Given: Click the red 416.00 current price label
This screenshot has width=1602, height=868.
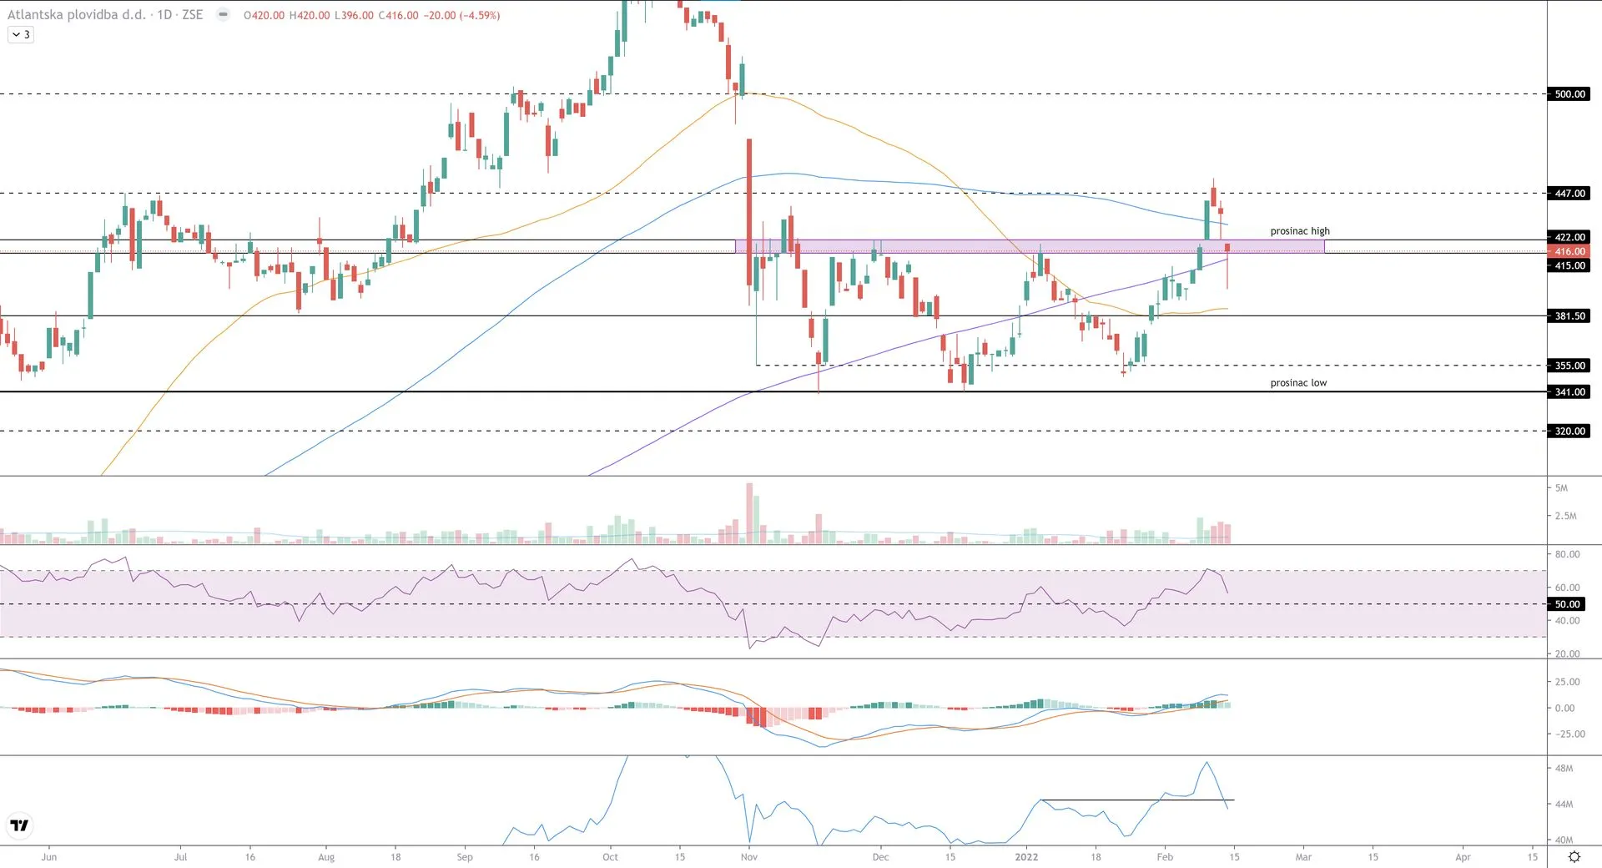Looking at the screenshot, I should (1569, 251).
